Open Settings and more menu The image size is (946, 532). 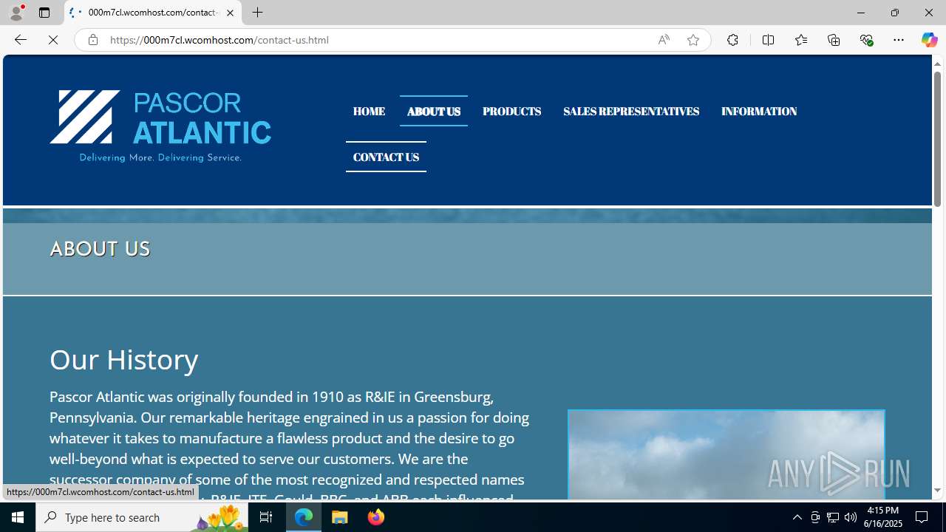[x=899, y=40]
